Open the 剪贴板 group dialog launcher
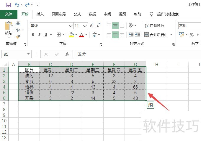The image size is (201, 141). point(25,44)
